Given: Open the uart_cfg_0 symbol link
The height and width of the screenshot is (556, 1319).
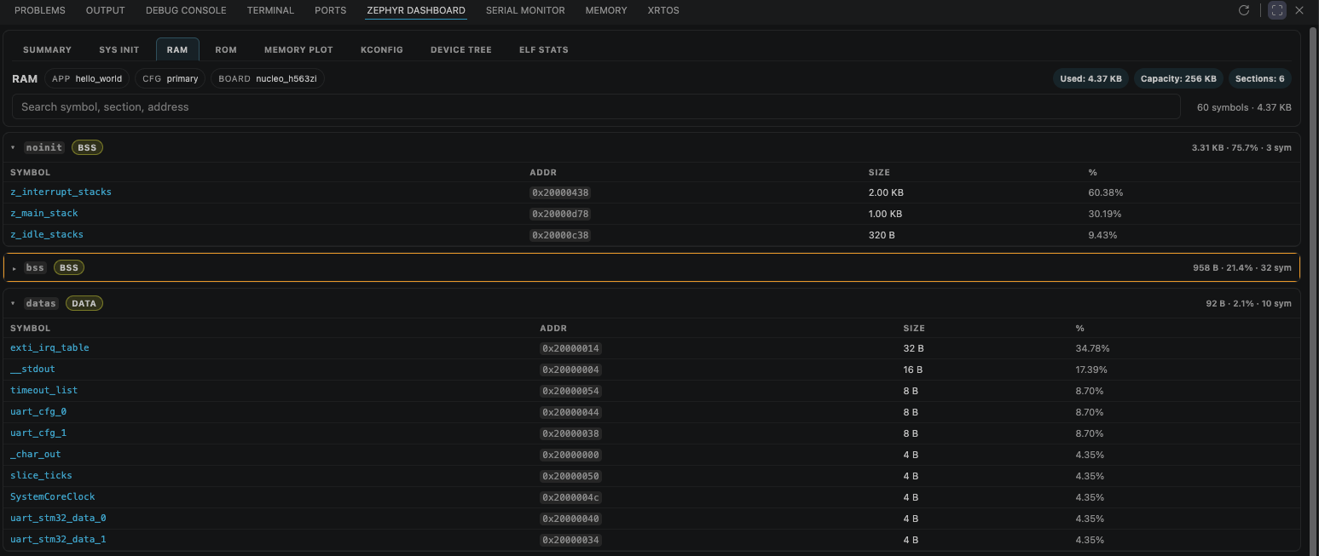Looking at the screenshot, I should coord(38,411).
